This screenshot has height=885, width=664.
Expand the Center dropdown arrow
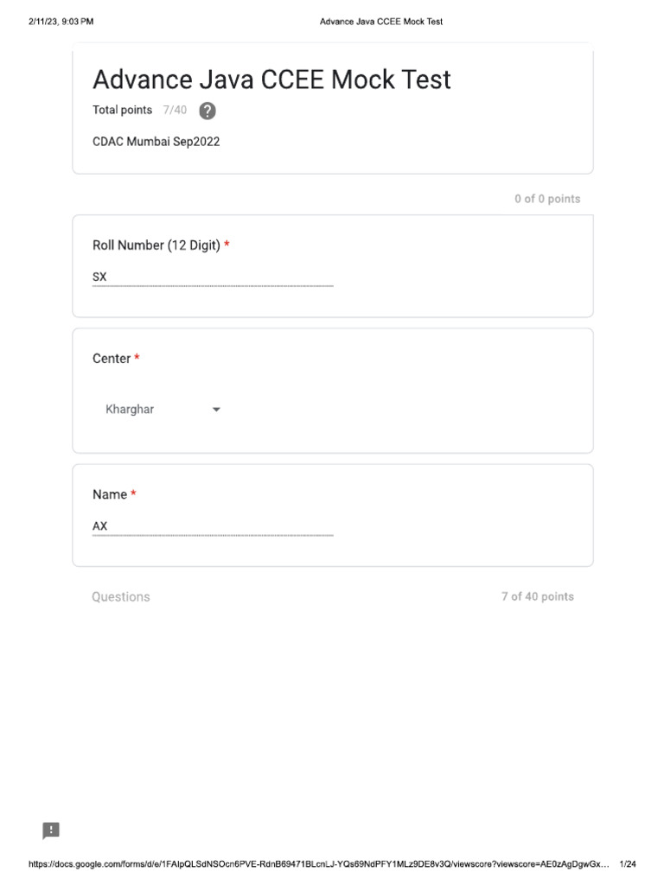[216, 410]
